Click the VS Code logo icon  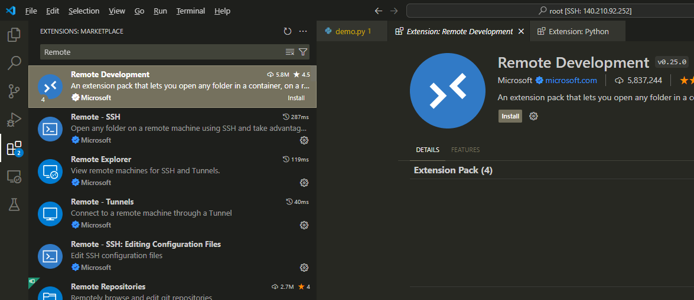tap(11, 11)
